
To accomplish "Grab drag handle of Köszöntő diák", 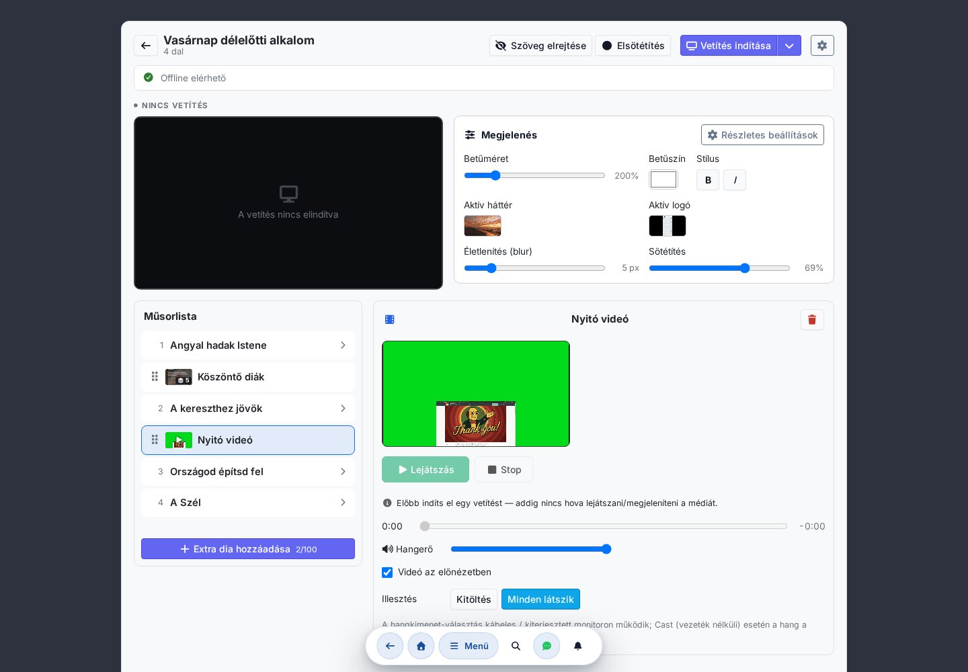I will (x=155, y=376).
